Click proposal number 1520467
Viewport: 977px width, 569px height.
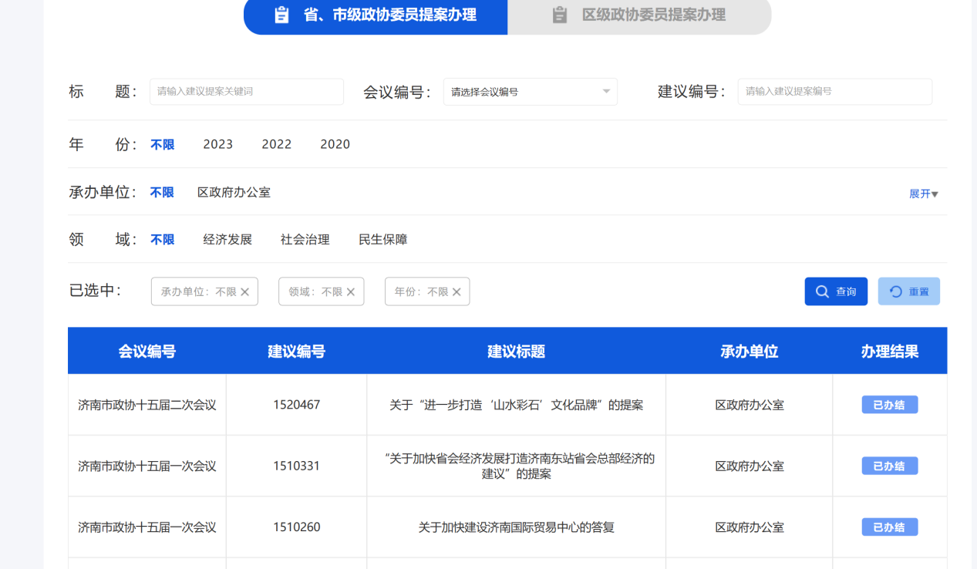[x=297, y=405]
